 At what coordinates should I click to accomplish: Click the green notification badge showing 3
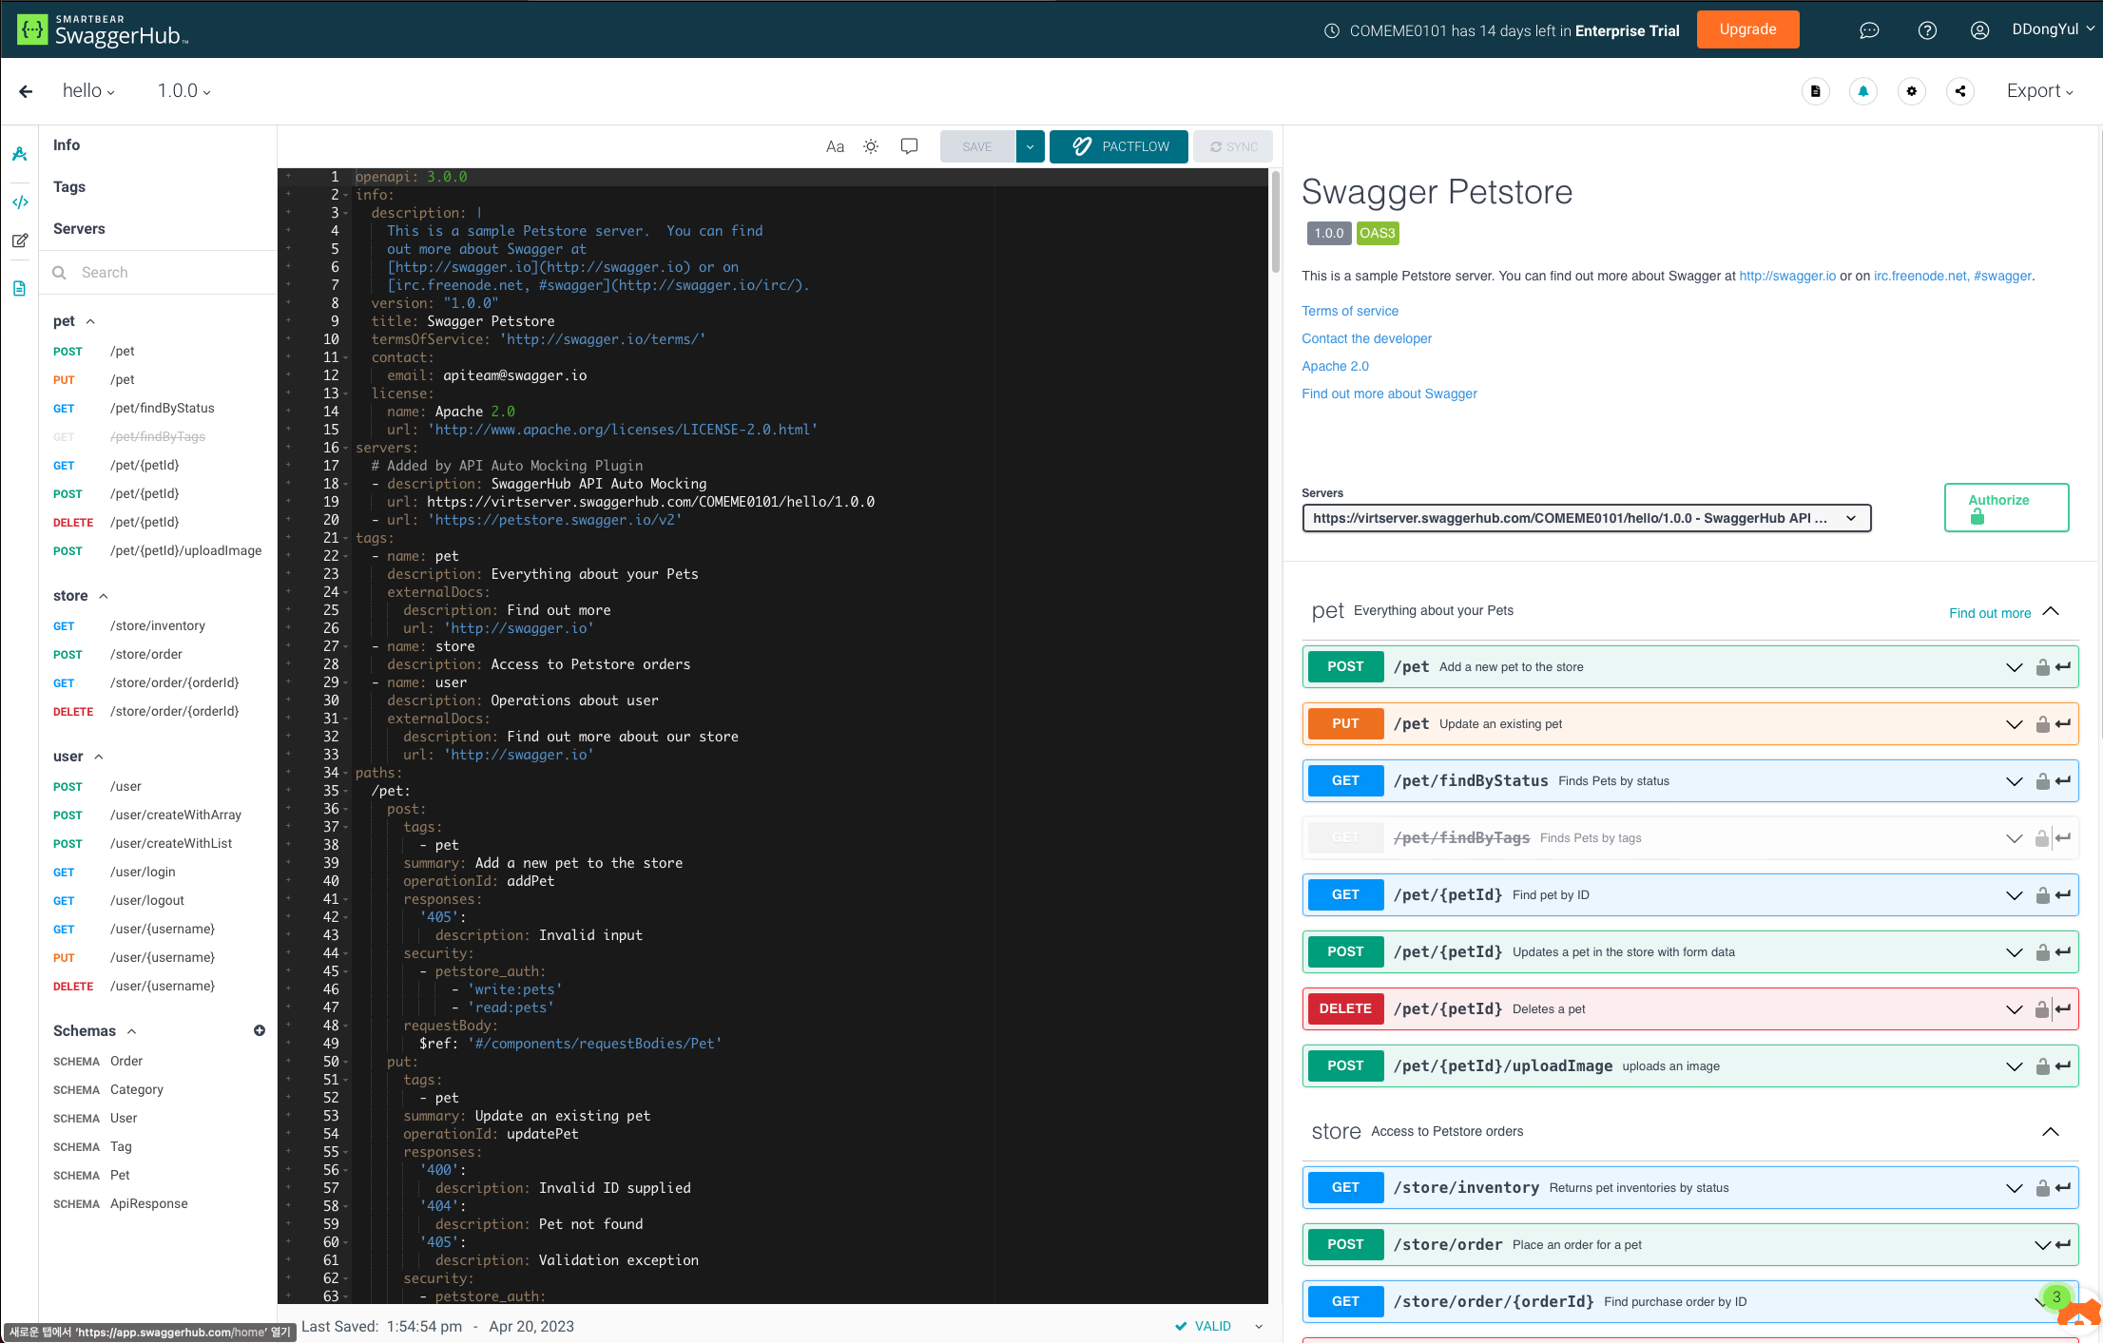pyautogui.click(x=2056, y=1296)
